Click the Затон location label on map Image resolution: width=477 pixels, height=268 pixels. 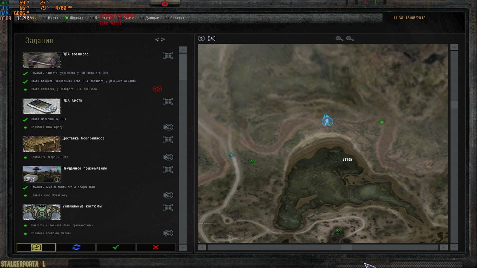[347, 159]
